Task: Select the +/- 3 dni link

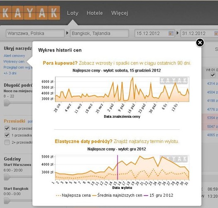Action: [x=10, y=73]
